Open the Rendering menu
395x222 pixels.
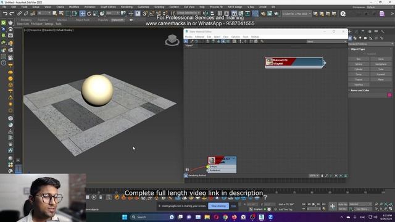tap(127, 7)
